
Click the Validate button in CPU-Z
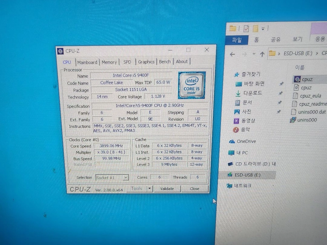pos(167,189)
